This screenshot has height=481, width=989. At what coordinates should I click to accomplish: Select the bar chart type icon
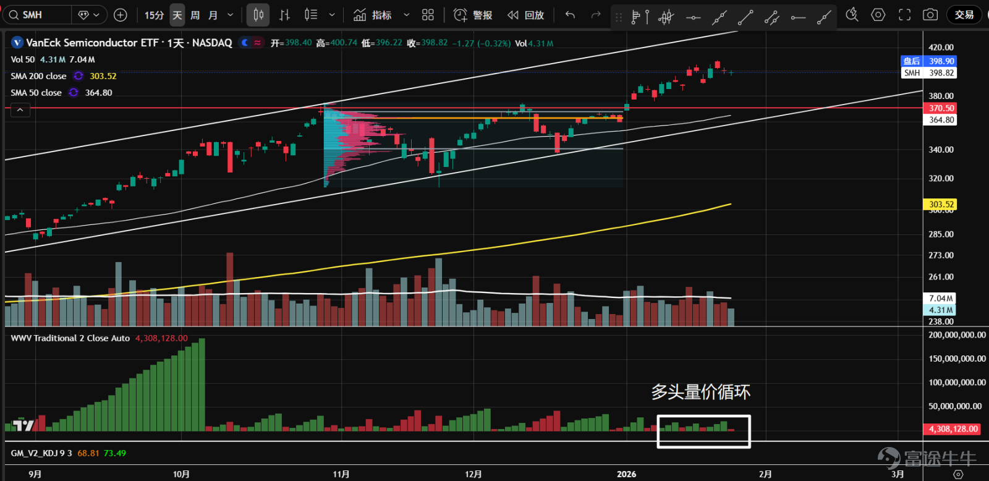[x=284, y=15]
